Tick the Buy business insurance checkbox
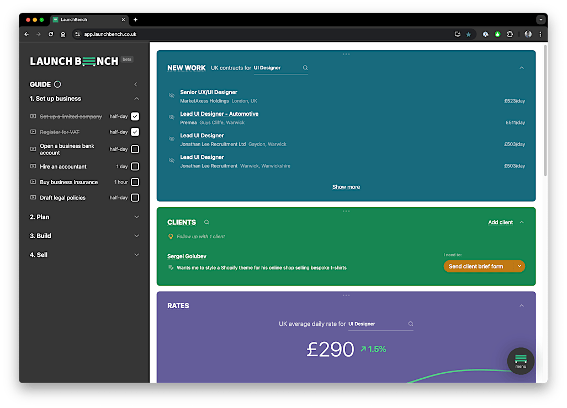Viewport: 567px width, 408px height. [x=135, y=182]
